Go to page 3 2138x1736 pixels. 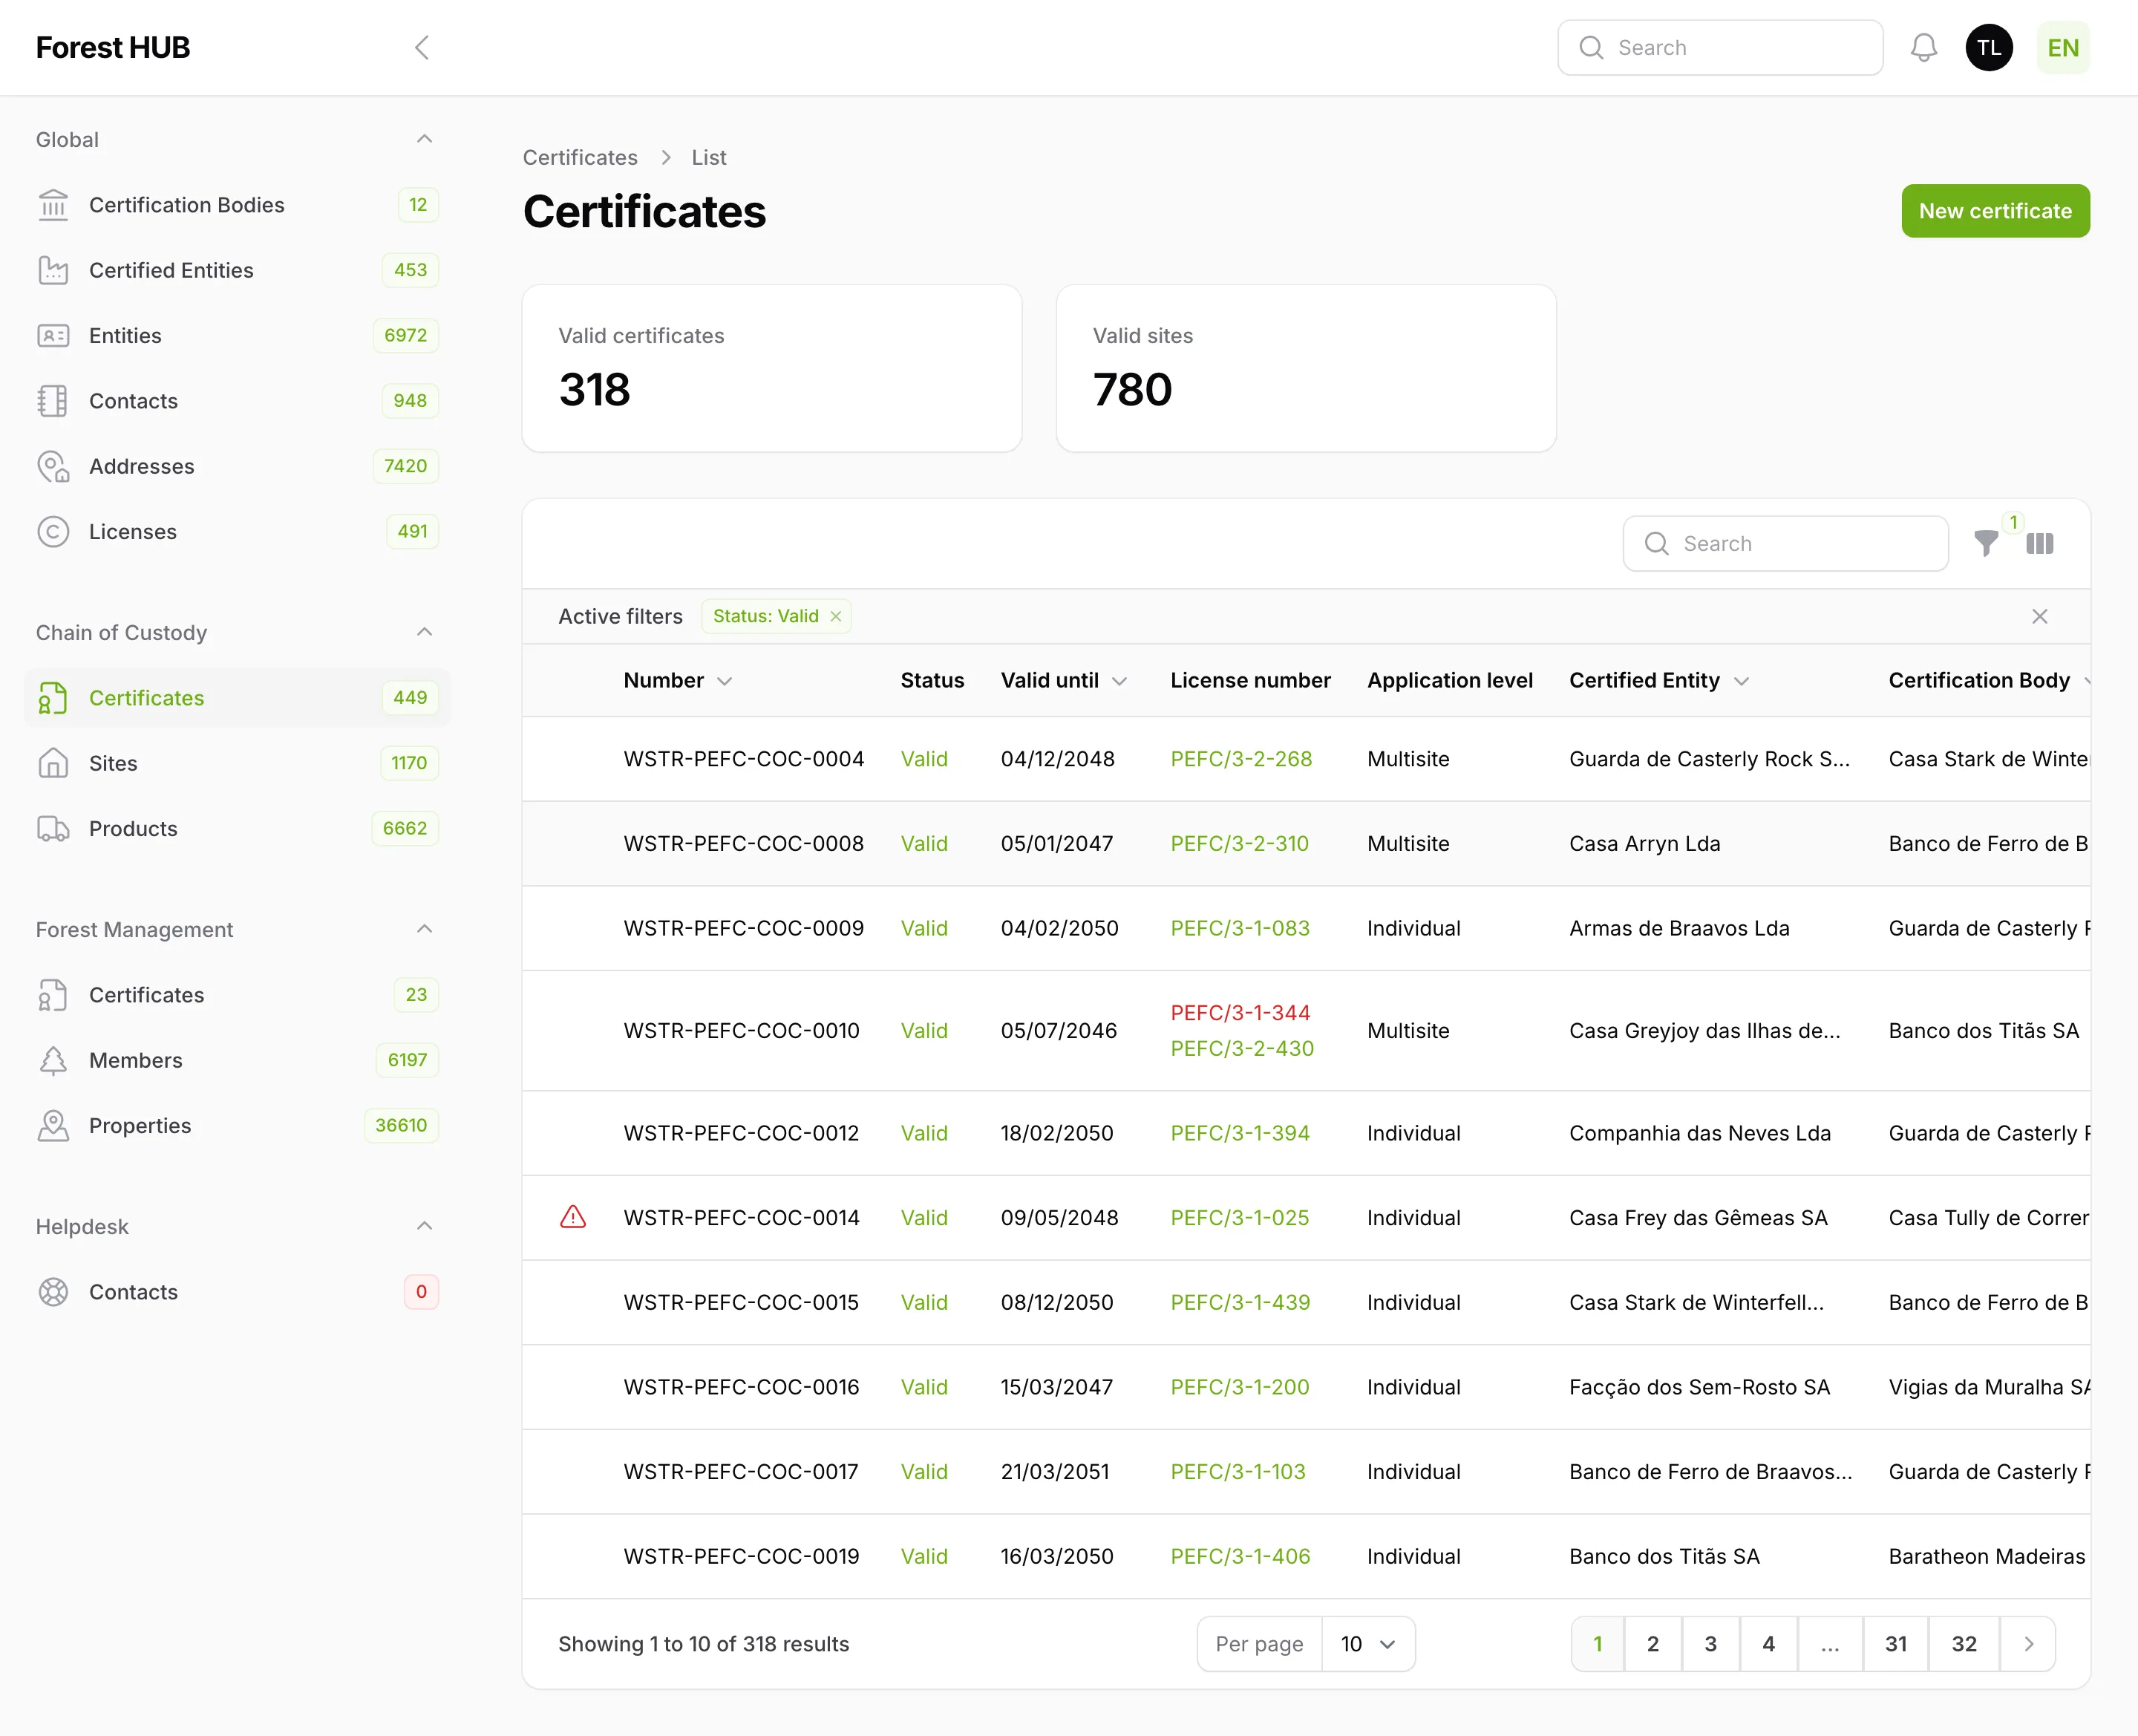point(1710,1644)
